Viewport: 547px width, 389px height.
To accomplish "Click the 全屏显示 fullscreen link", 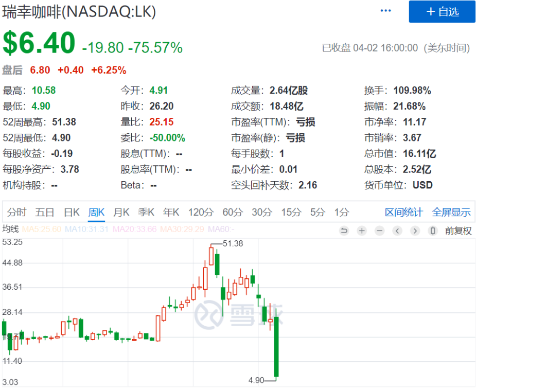I will coord(451,212).
